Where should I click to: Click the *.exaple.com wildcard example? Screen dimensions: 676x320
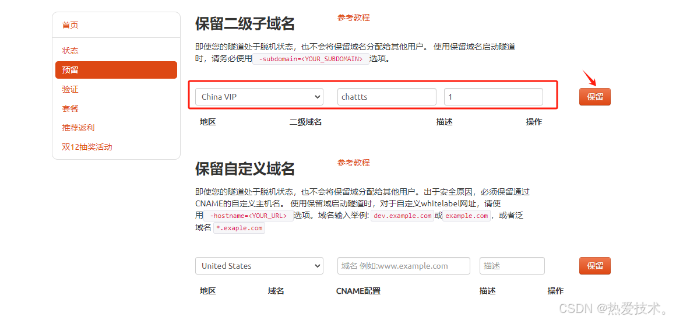click(239, 228)
